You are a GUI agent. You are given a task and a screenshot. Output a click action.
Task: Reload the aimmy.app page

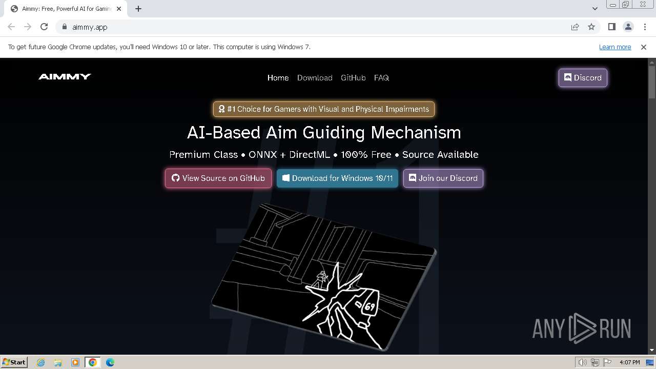44,27
